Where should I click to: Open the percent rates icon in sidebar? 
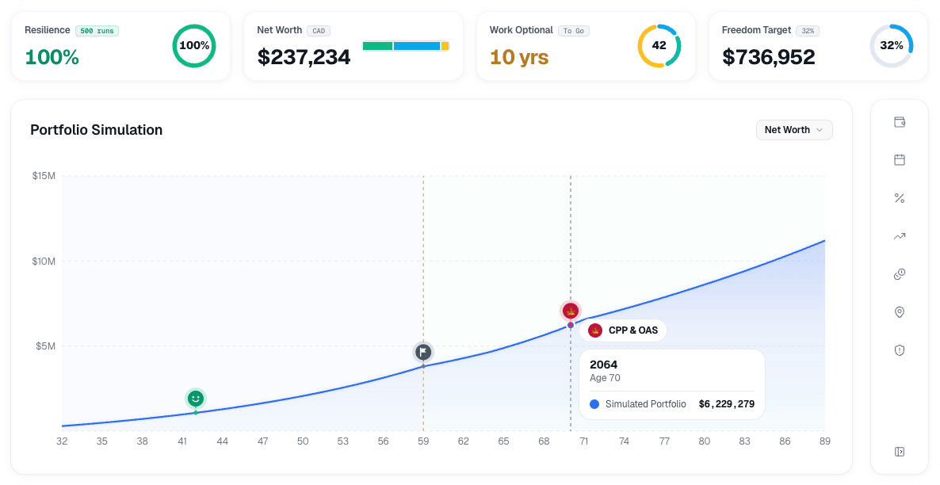click(x=900, y=198)
